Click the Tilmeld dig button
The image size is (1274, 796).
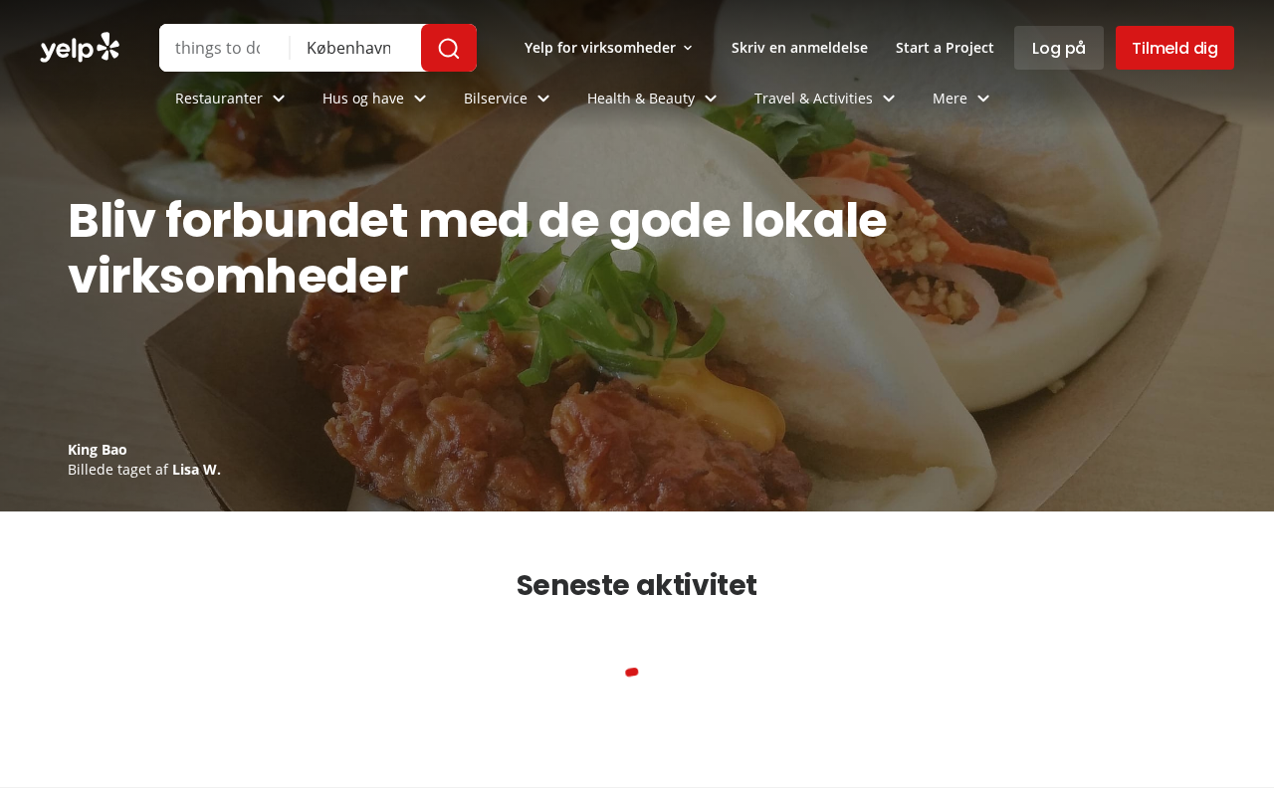pos(1174,48)
